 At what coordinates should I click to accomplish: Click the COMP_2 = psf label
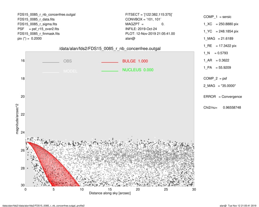coord(215,78)
